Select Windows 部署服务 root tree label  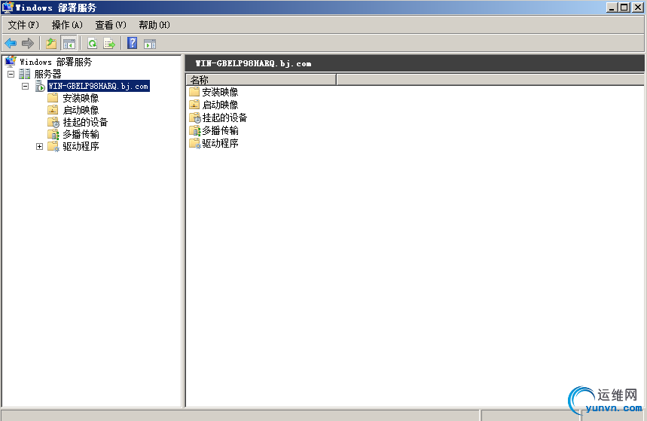pos(56,62)
